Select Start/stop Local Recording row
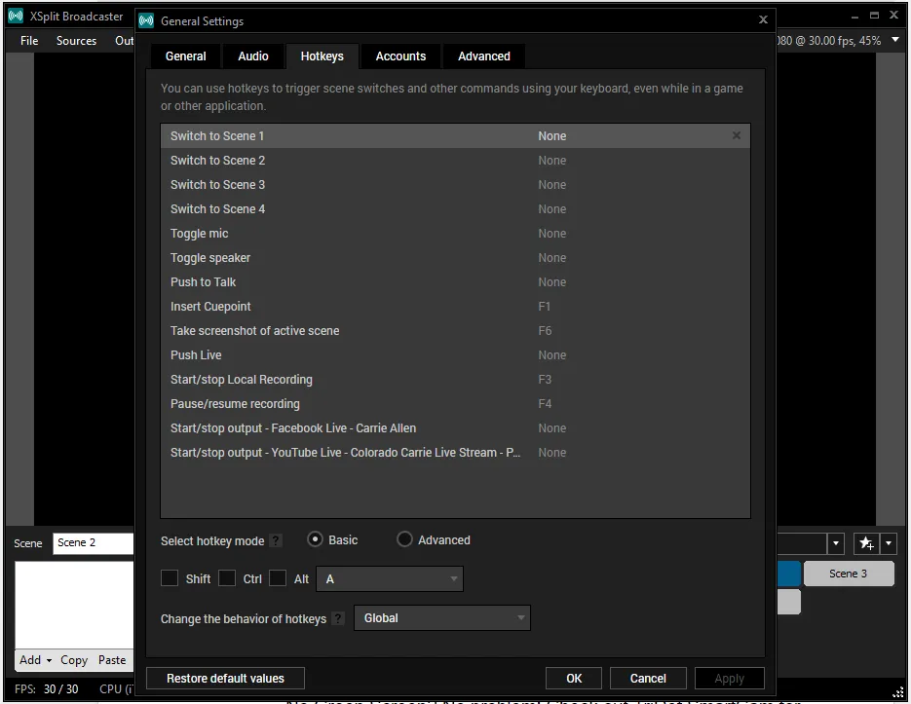 [x=455, y=380]
